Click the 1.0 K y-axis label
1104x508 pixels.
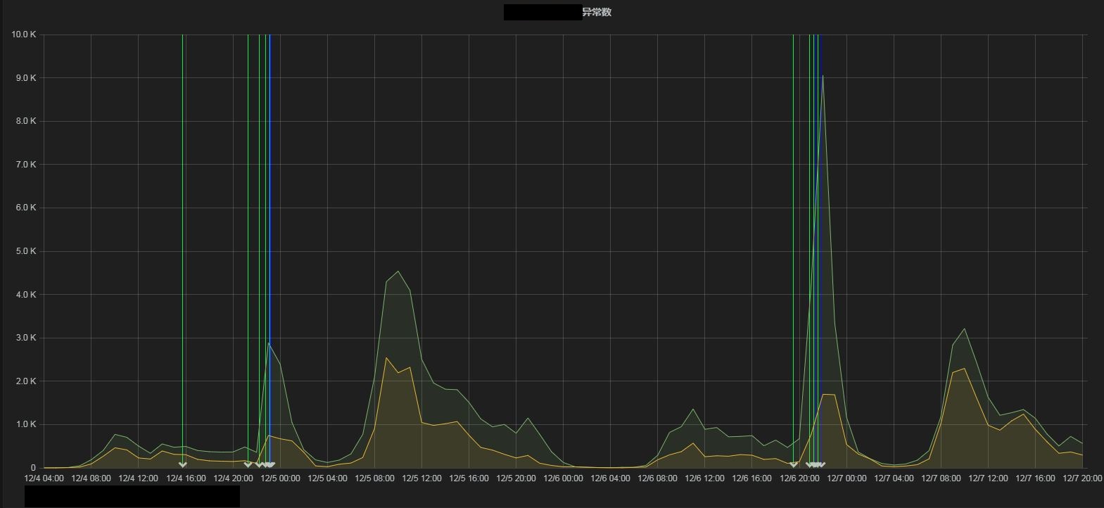(x=25, y=424)
